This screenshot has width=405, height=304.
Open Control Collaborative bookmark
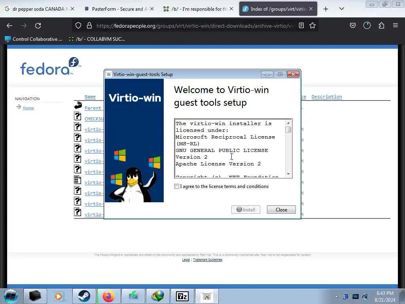(34, 39)
